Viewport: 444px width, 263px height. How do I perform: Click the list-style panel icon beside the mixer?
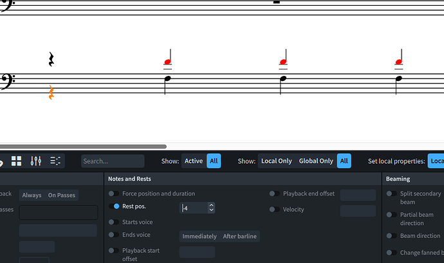click(55, 161)
